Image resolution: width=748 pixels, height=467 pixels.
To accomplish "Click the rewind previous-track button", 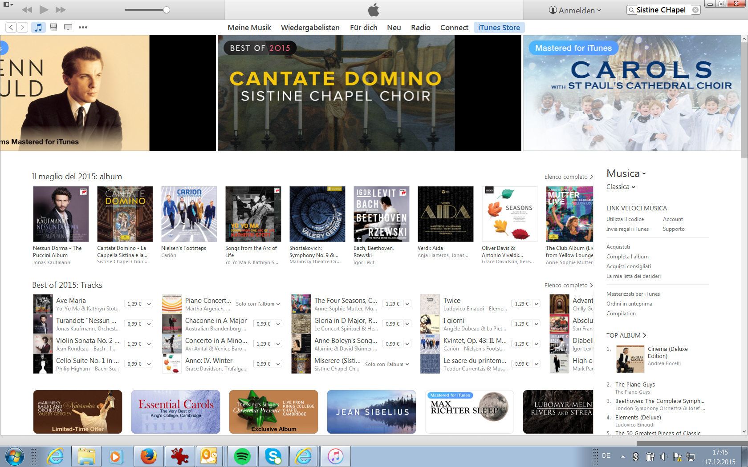I will [x=27, y=9].
